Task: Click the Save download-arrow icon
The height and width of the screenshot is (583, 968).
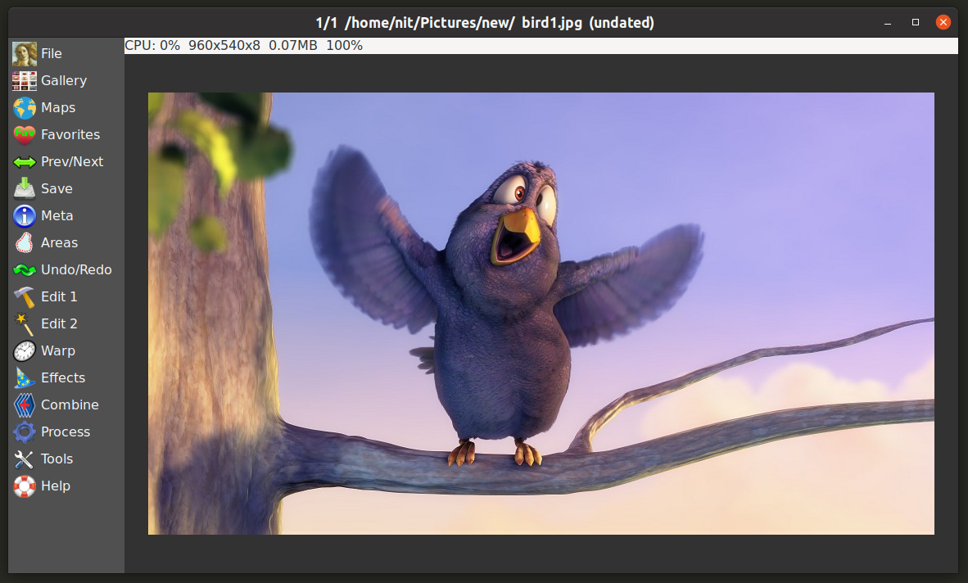Action: 24,189
